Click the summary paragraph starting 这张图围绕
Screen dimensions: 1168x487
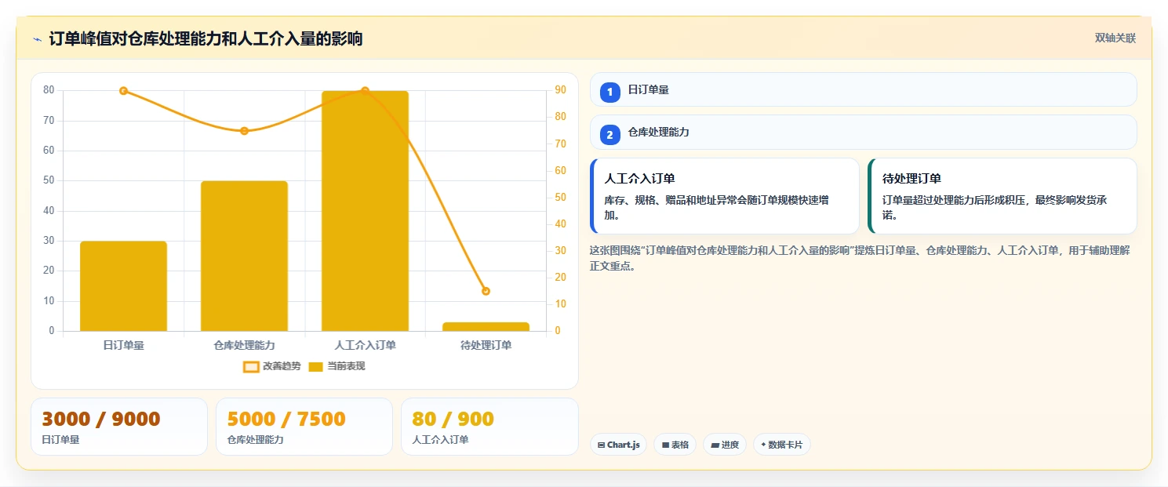(860, 258)
